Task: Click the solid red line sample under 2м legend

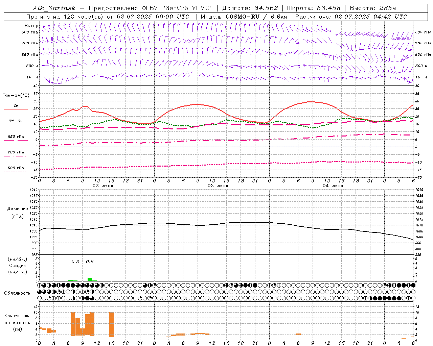Action: (16, 109)
